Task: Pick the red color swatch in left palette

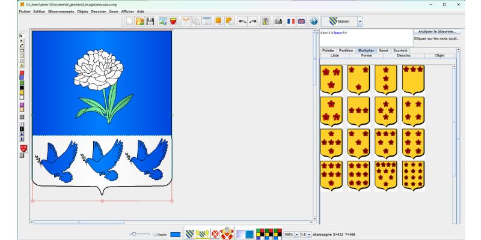Action: [x=22, y=73]
